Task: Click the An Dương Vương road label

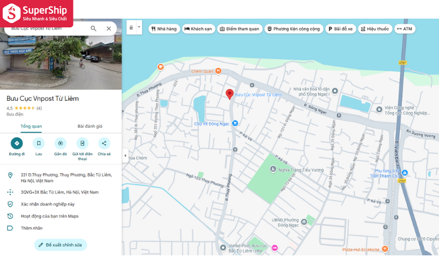Action: (421, 134)
